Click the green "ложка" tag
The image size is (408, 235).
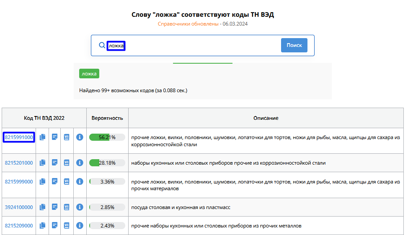tap(89, 74)
